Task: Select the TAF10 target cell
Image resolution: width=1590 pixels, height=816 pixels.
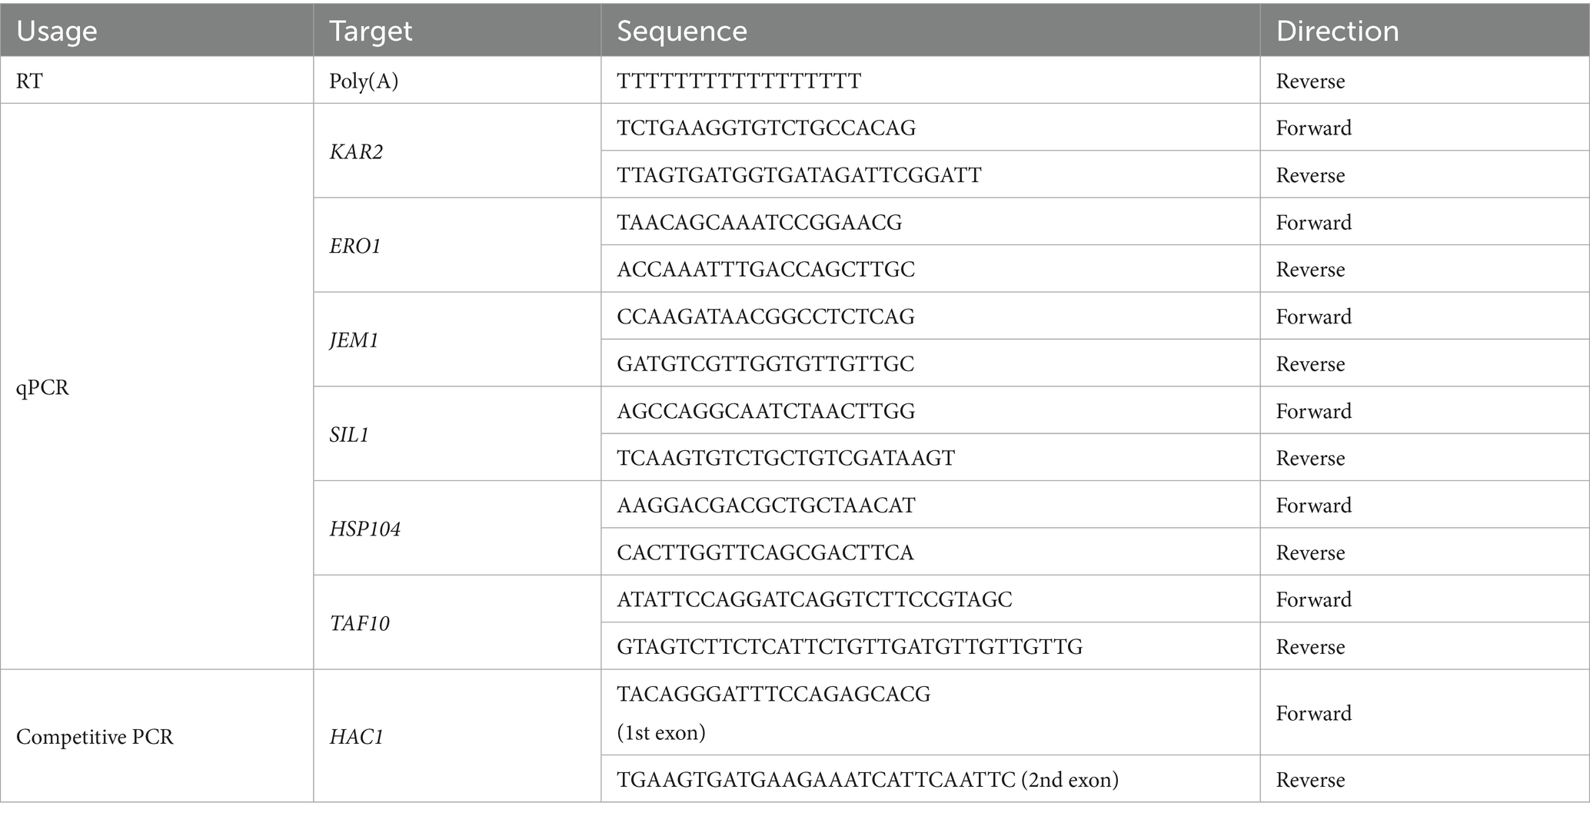Action: point(457,622)
